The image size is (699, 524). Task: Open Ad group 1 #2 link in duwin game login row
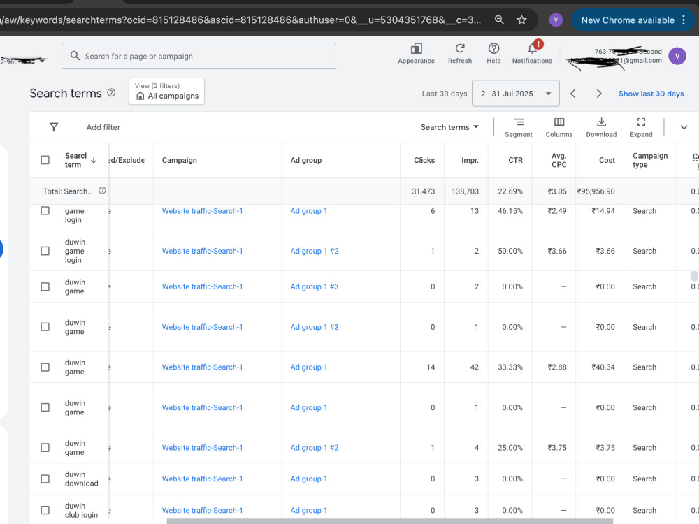[x=315, y=251]
